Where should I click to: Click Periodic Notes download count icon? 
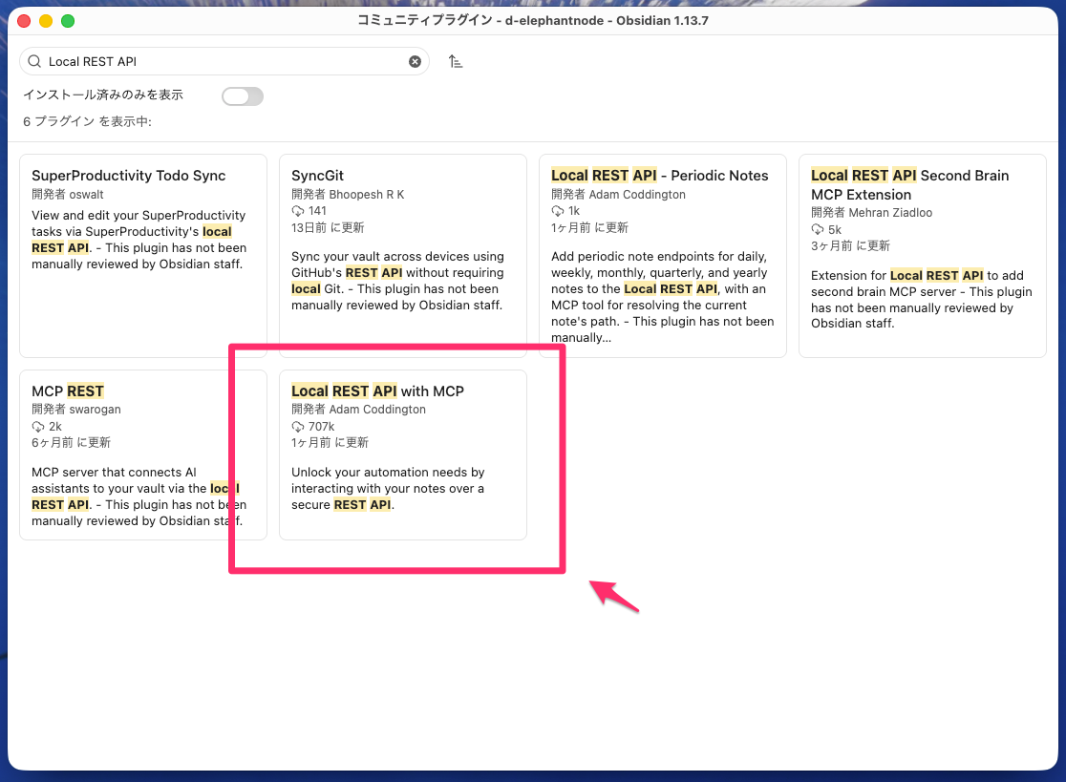point(558,211)
